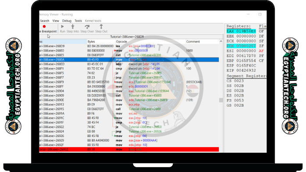This screenshot has width=306, height=172.
Task: Select the jmp Tutorial-i386.exe+2691C row
Action: 129,78
